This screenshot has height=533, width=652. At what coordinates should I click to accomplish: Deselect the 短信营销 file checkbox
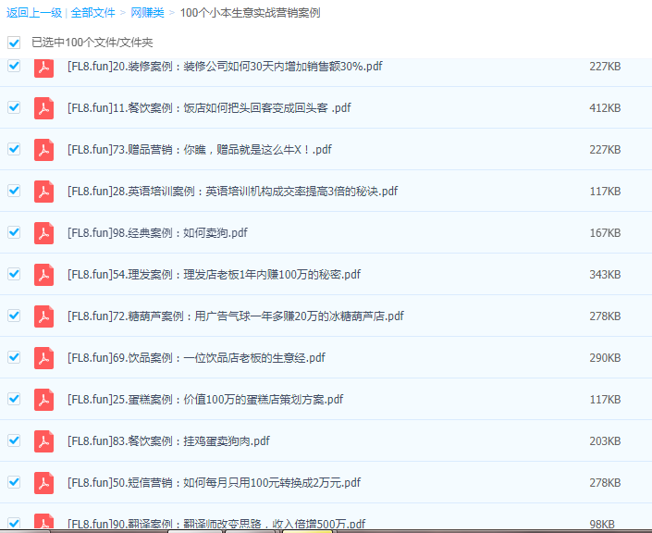coord(14,482)
